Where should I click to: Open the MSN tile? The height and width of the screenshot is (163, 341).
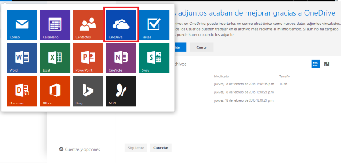point(121,91)
